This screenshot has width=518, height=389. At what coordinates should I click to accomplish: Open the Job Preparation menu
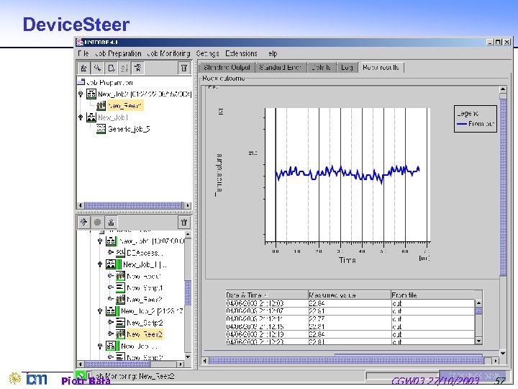point(118,53)
